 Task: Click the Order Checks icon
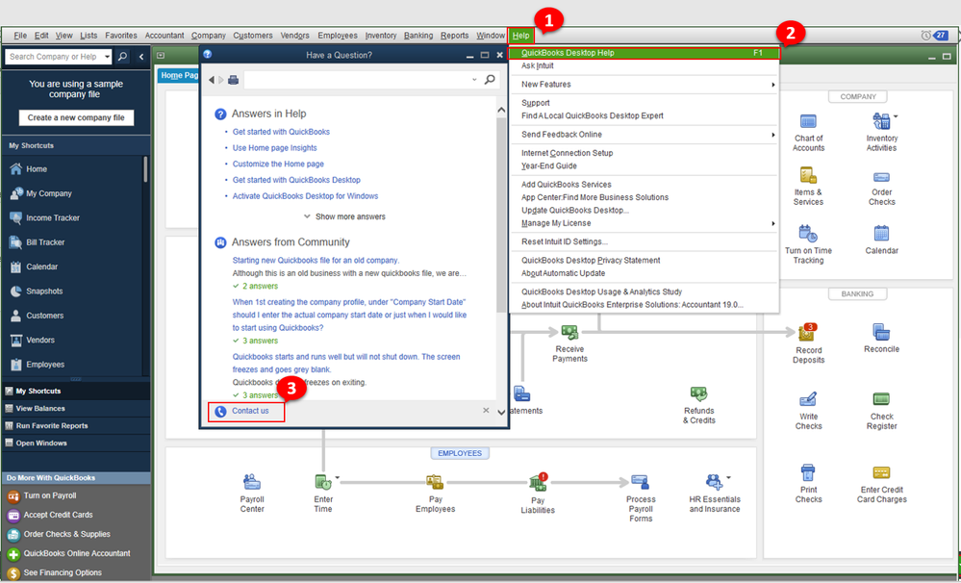(x=881, y=177)
